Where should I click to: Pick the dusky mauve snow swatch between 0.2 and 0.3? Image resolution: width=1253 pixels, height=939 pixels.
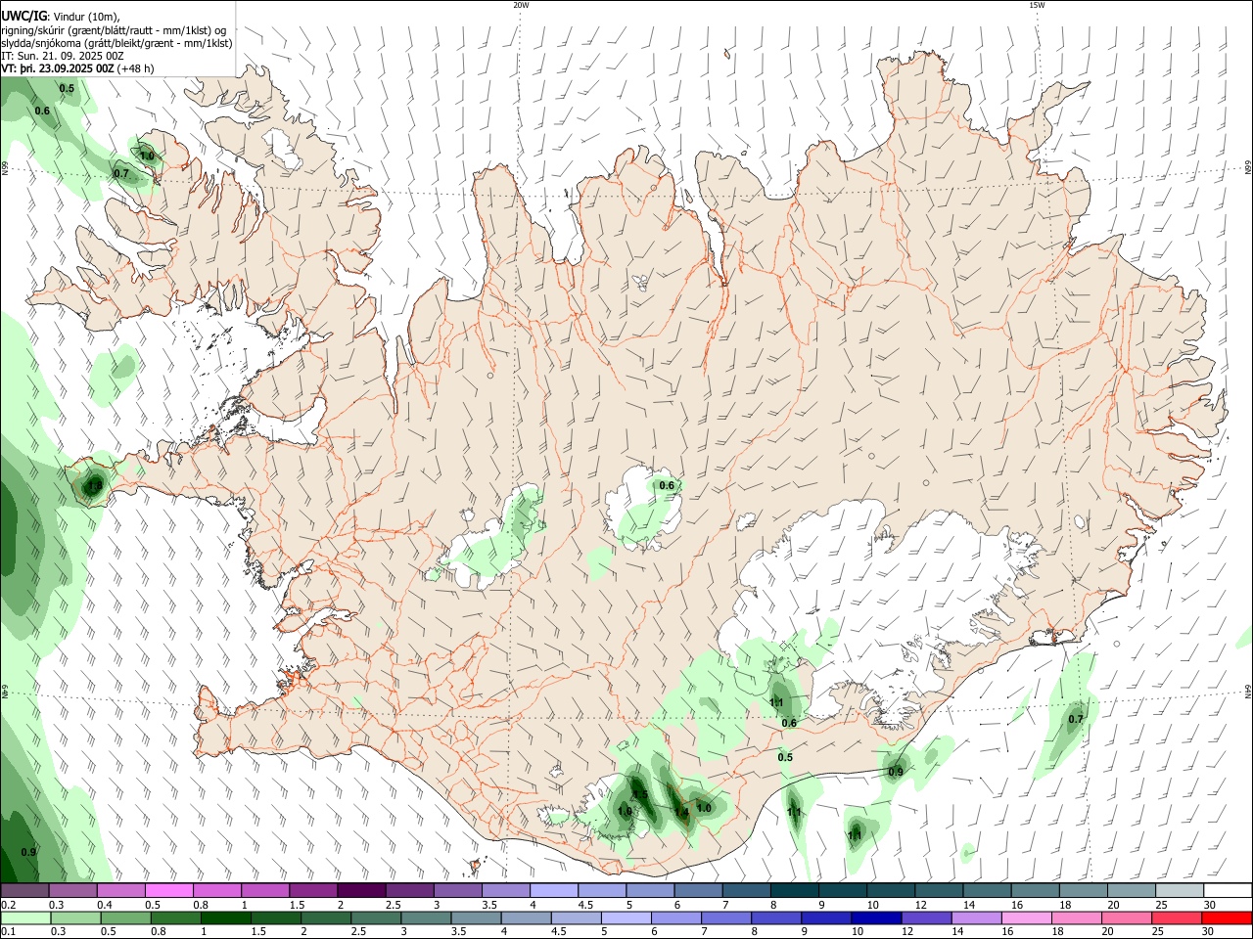tap(24, 891)
